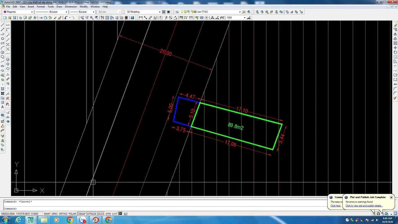398x224 pixels.
Task: Open the Magenta color control dropdown
Action: click(32, 12)
